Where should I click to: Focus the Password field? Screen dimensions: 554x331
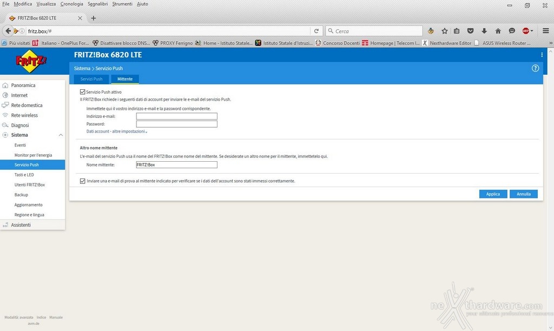(177, 124)
